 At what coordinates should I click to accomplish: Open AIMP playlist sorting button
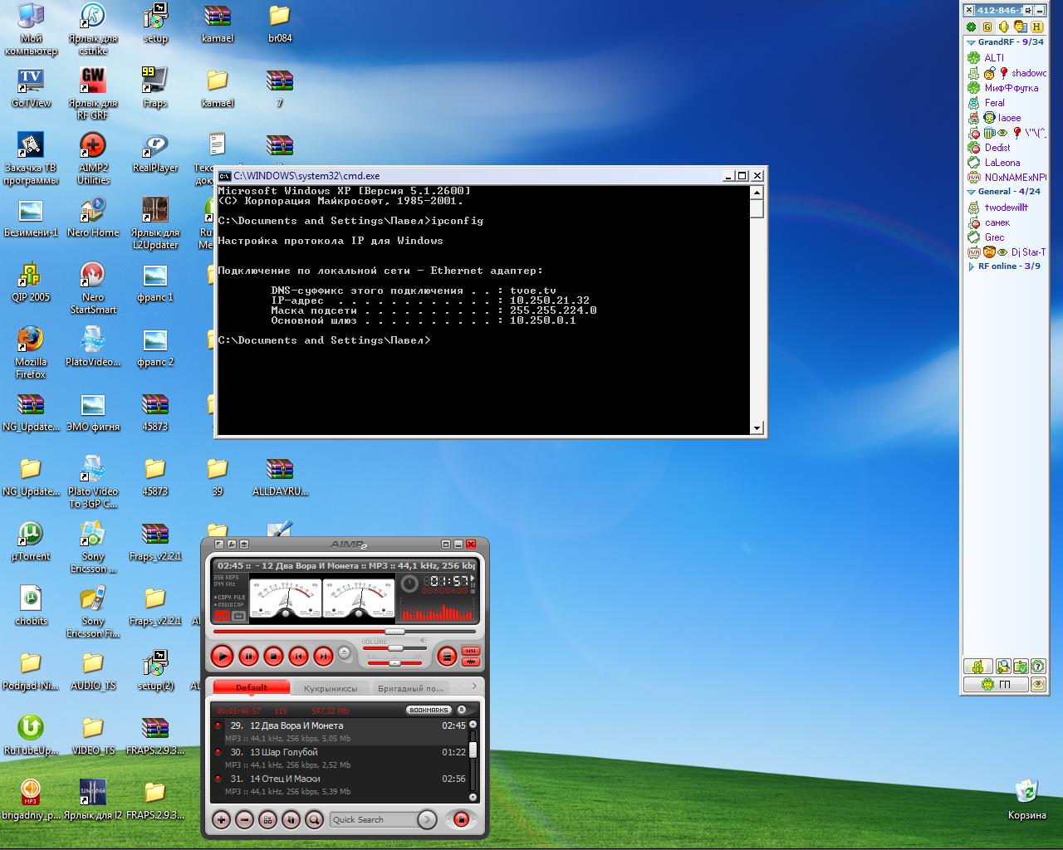267,819
